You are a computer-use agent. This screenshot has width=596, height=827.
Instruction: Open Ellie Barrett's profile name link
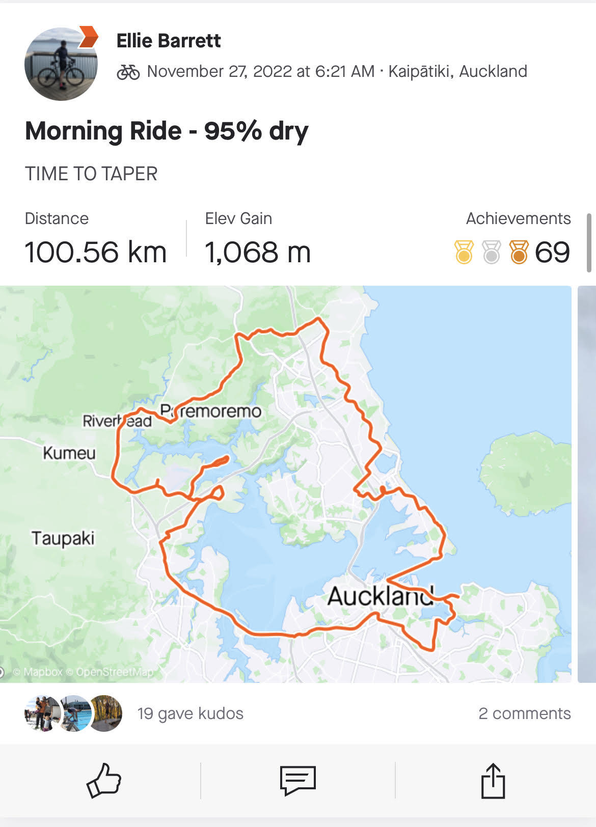(x=169, y=41)
